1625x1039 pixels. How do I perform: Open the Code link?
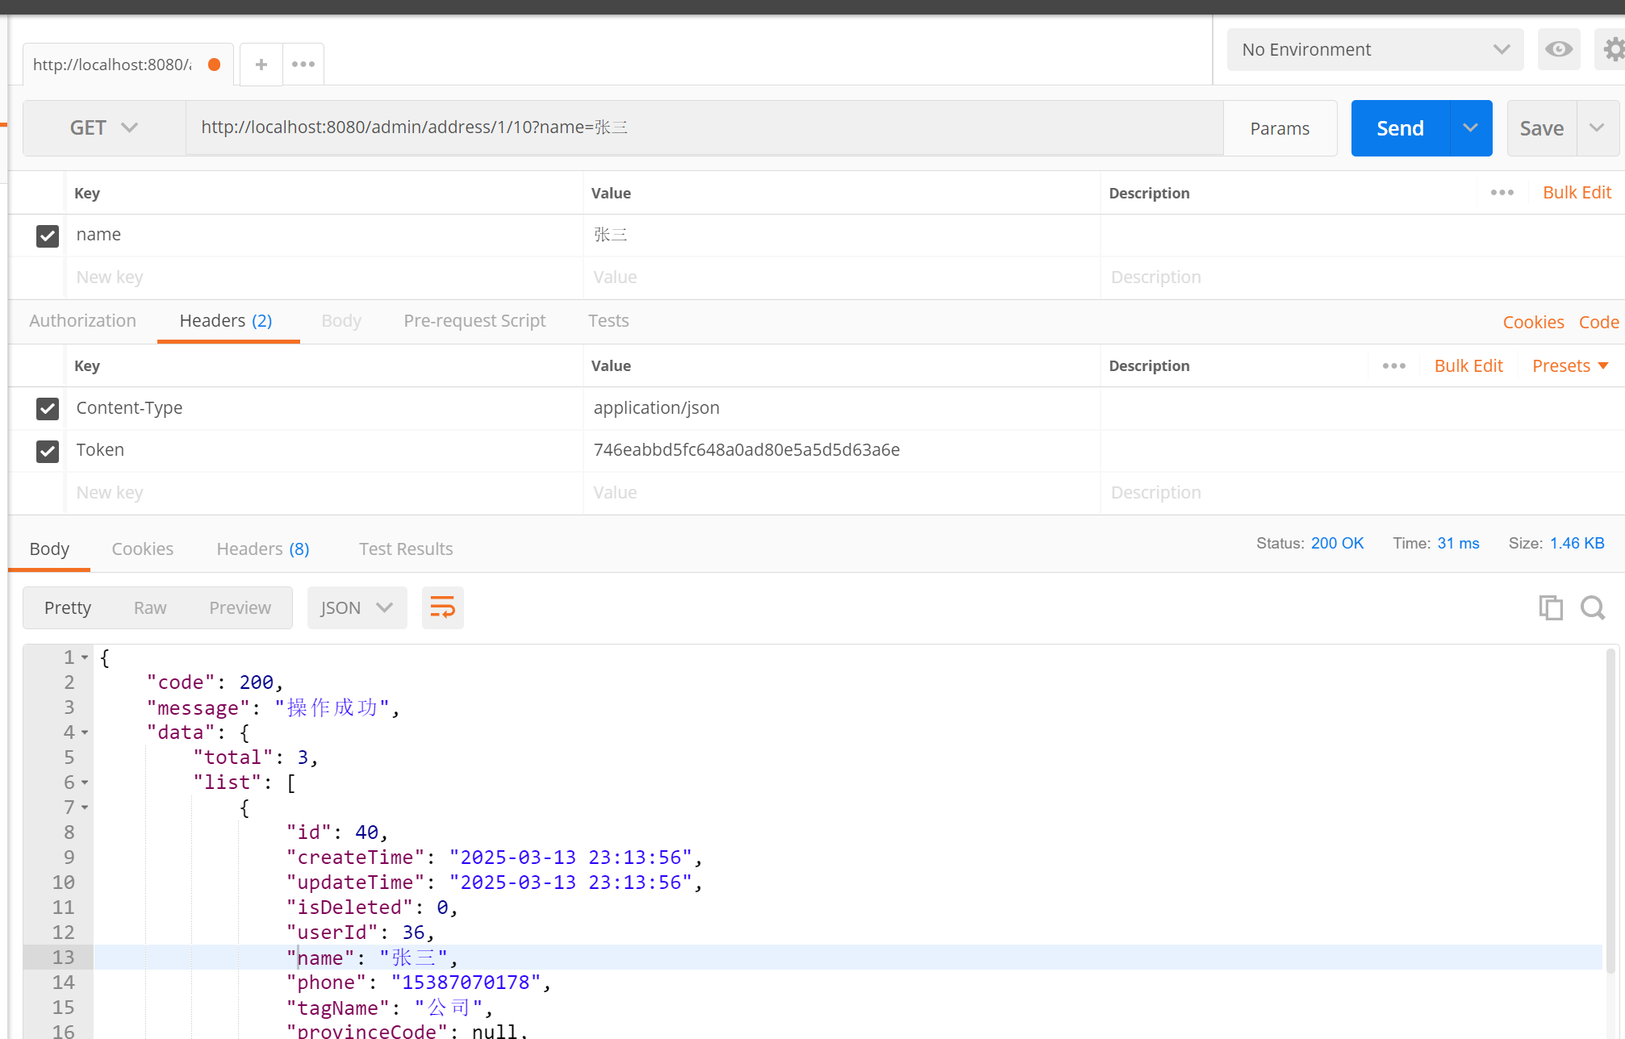[x=1598, y=322]
